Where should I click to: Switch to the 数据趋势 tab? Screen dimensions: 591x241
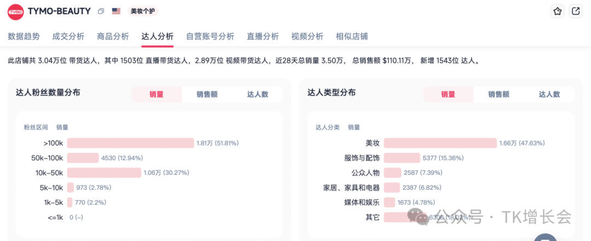(x=24, y=37)
